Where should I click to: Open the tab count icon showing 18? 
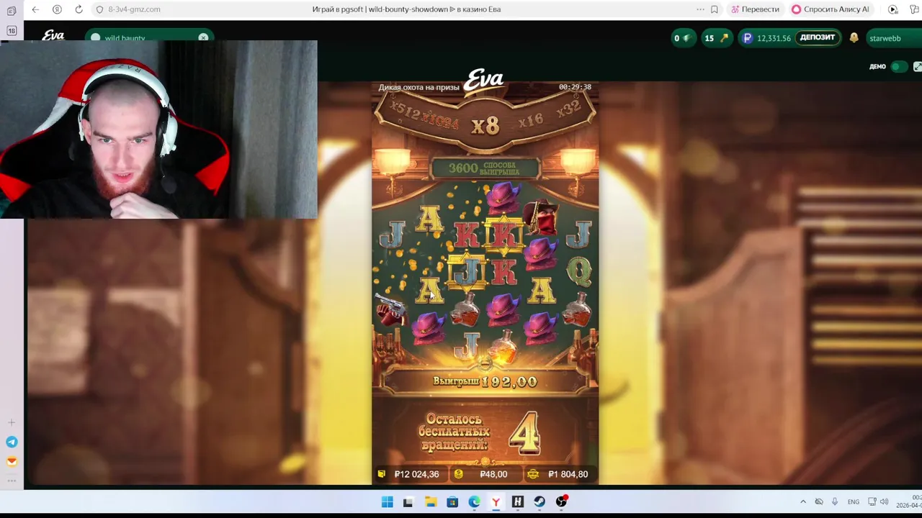pyautogui.click(x=12, y=30)
